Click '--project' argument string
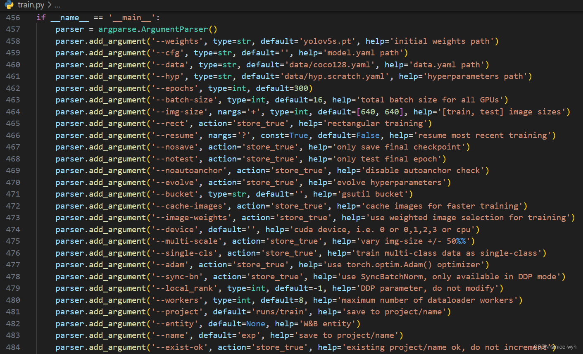The image size is (583, 354). 177,312
